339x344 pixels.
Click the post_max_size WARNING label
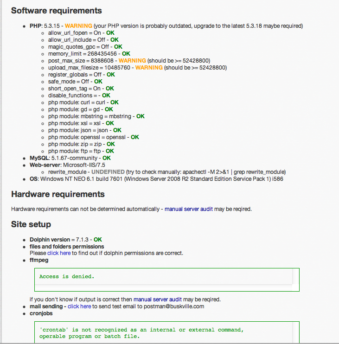[132, 61]
